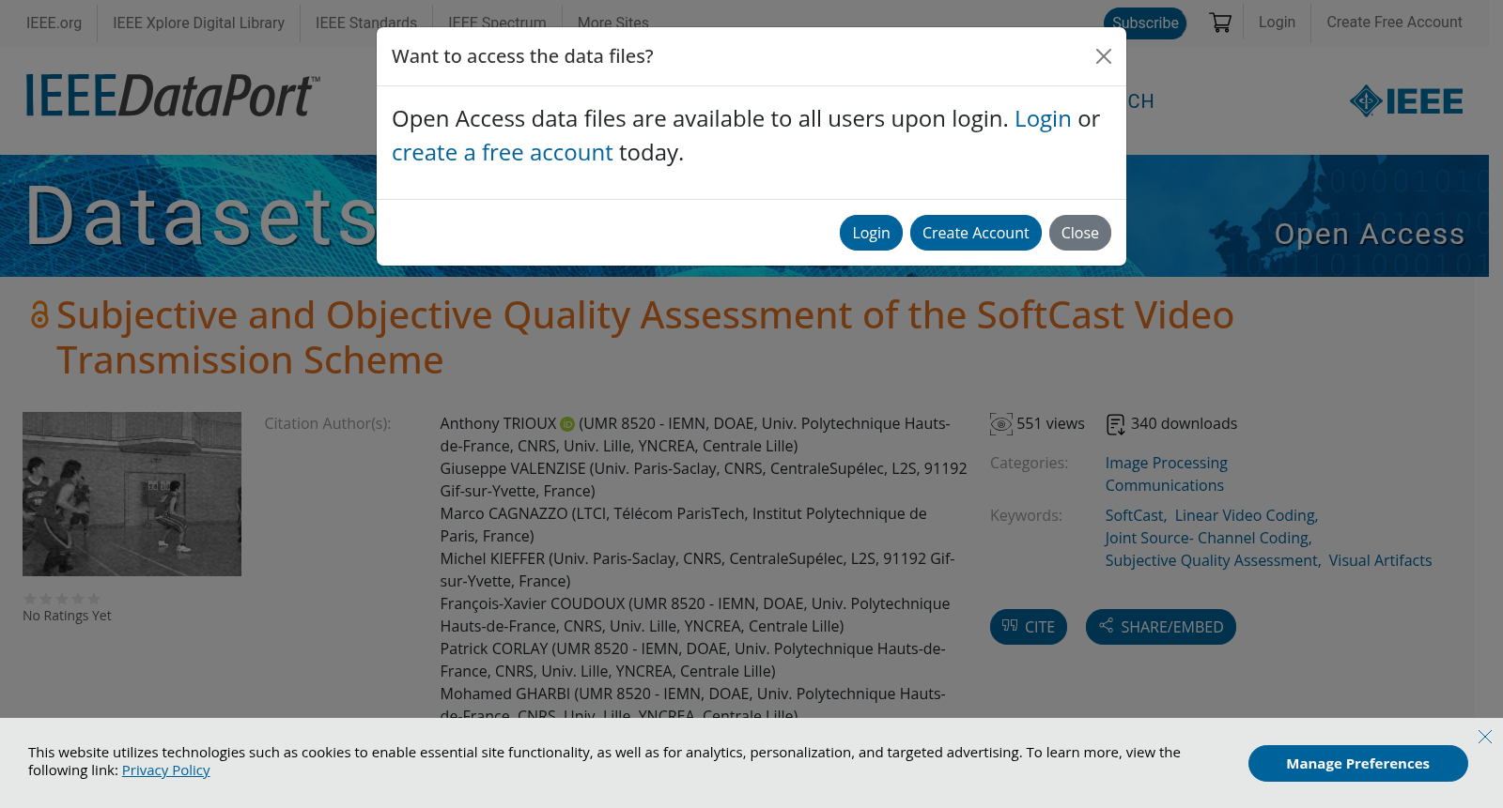Image resolution: width=1503 pixels, height=808 pixels.
Task: Click the eye views icon
Action: 1001,424
